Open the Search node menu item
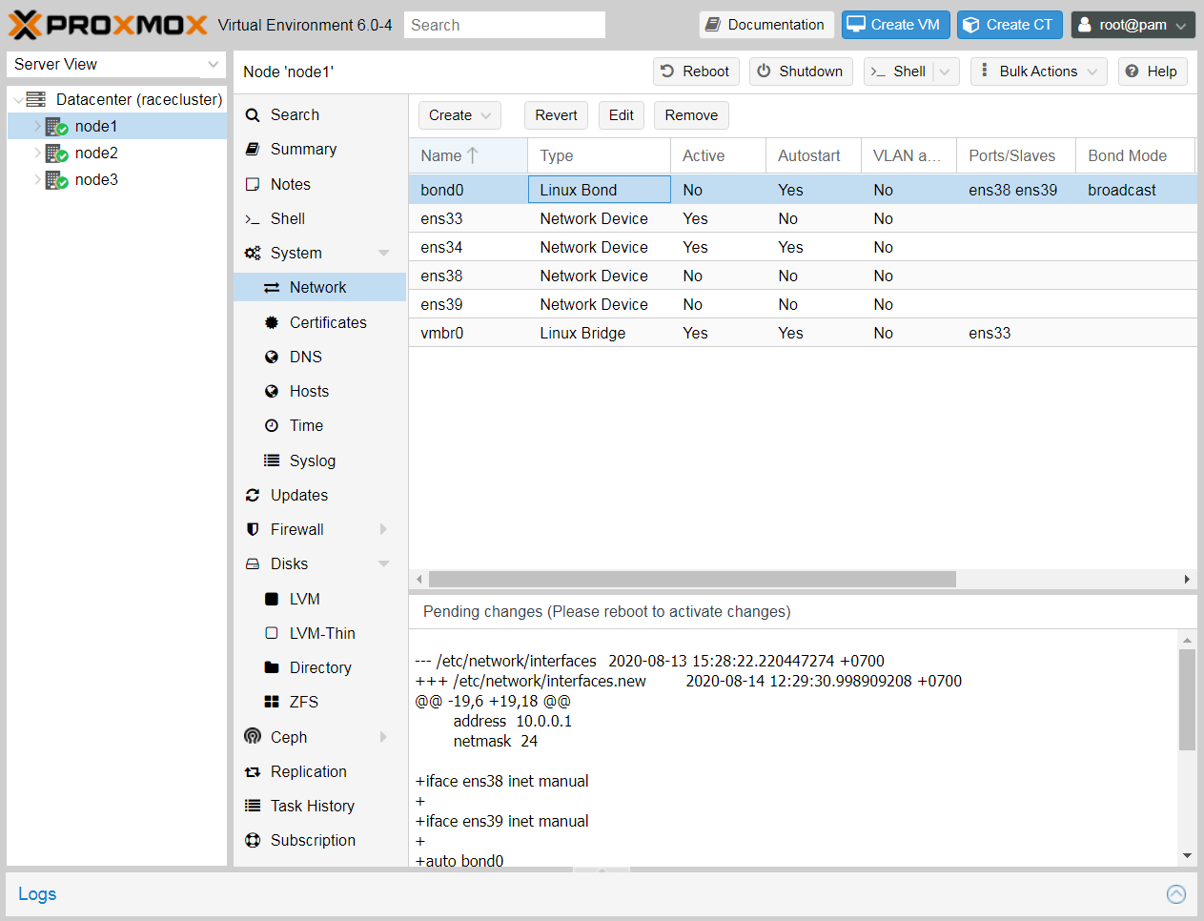This screenshot has height=921, width=1204. coord(320,114)
